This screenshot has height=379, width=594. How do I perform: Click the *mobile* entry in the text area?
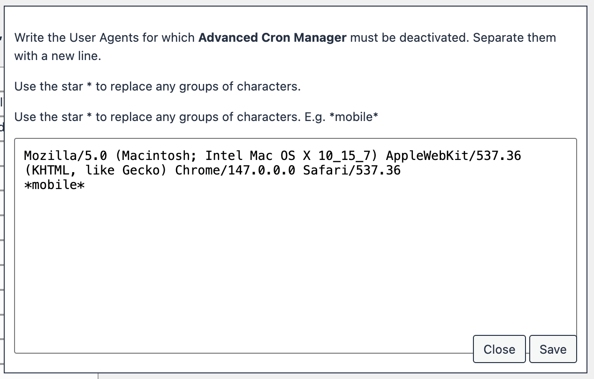coord(54,185)
